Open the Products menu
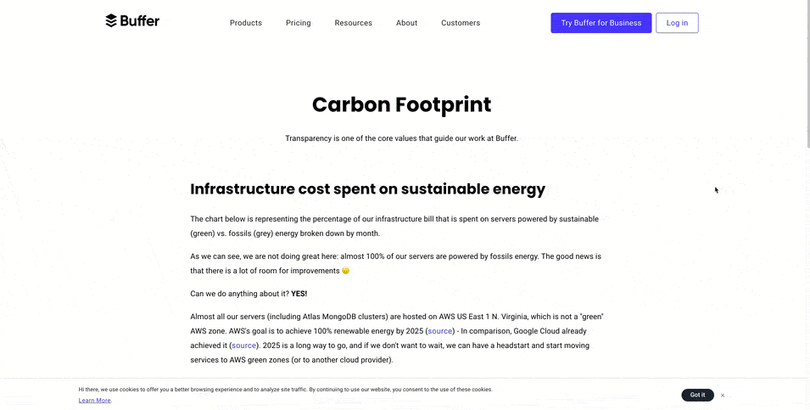Viewport: 810px width, 410px height. (246, 23)
